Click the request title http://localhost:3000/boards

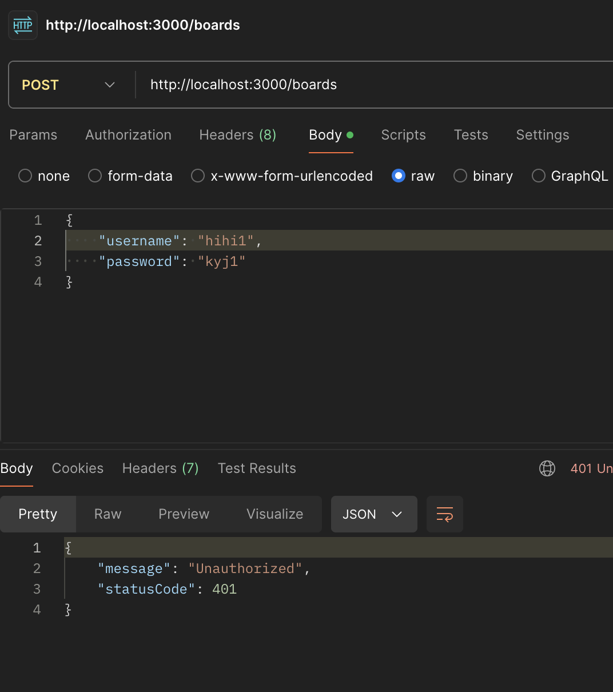(x=143, y=25)
